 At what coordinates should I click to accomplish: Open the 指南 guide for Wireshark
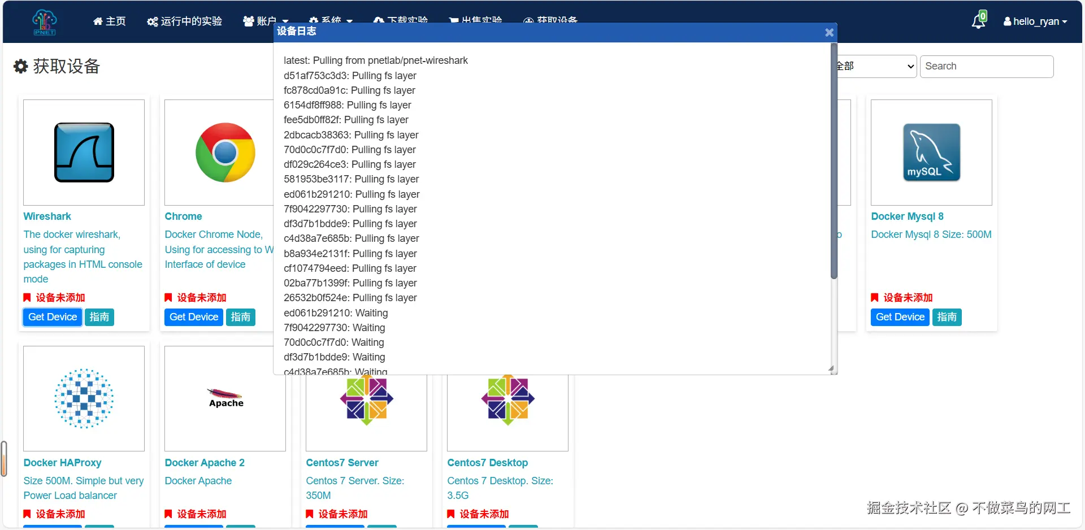point(99,317)
